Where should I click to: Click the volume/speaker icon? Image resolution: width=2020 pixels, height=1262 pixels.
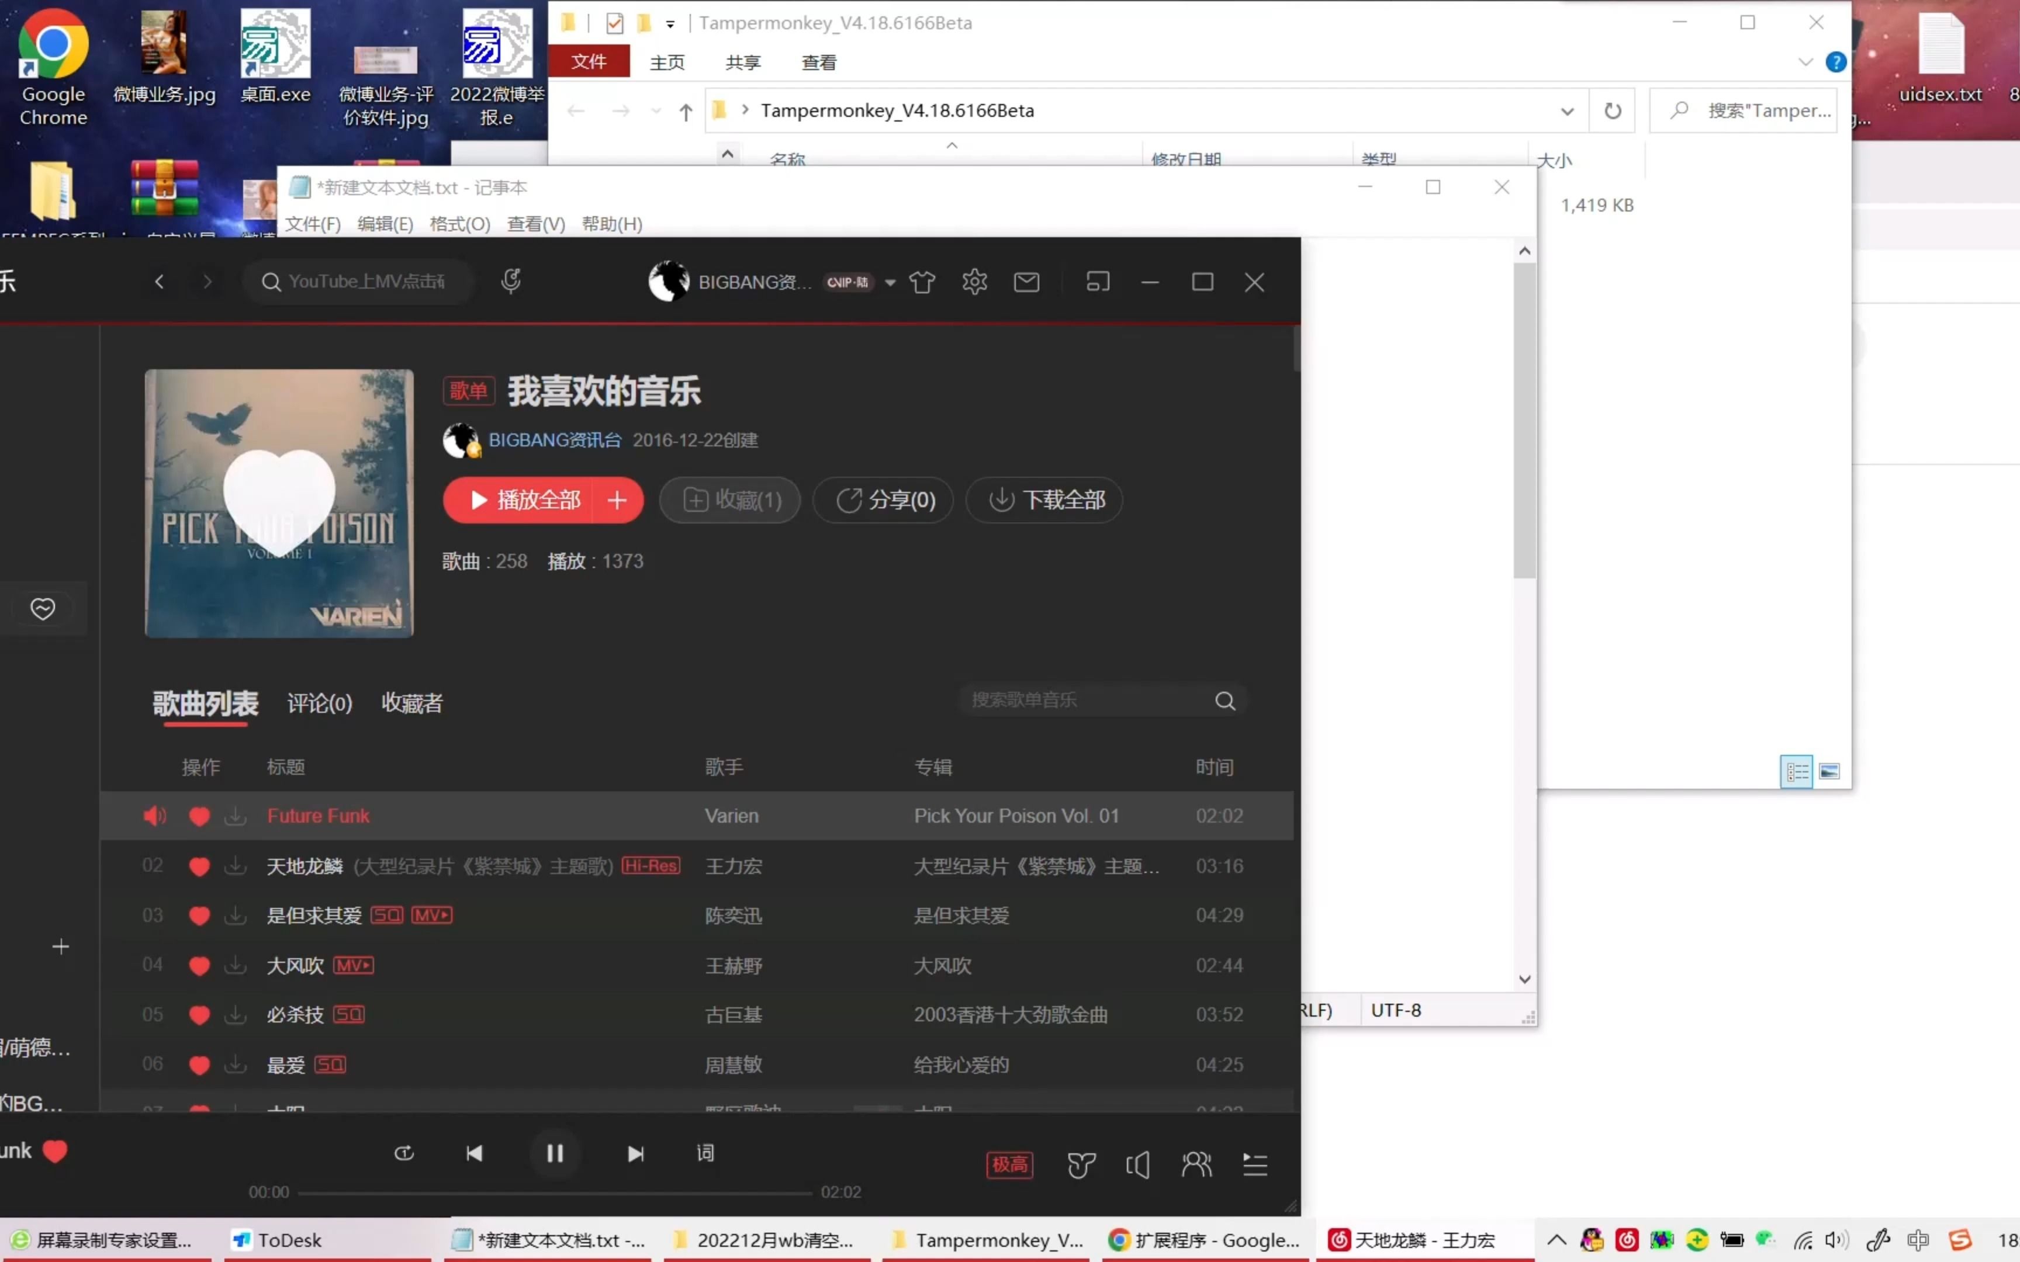tap(1137, 1163)
